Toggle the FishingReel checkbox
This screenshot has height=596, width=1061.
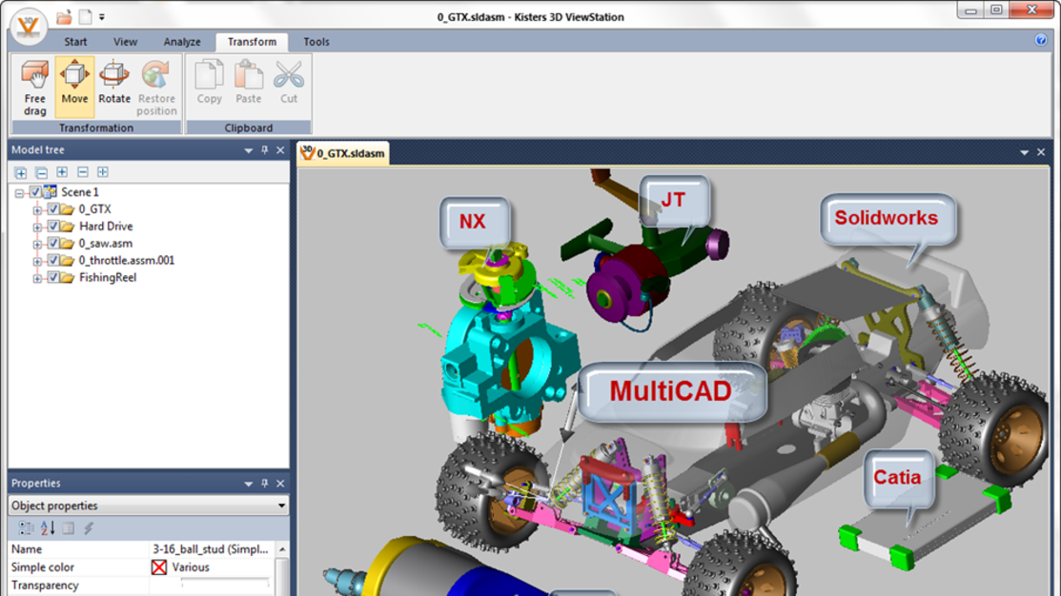click(x=52, y=278)
